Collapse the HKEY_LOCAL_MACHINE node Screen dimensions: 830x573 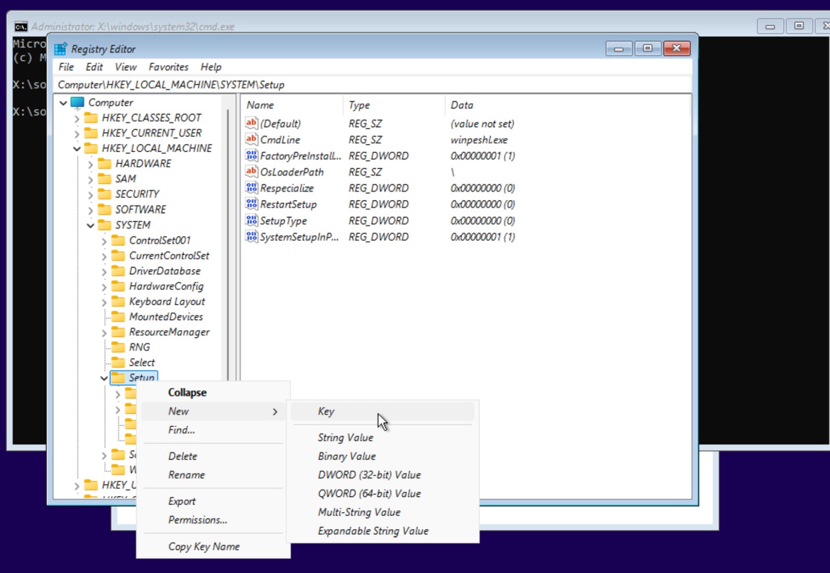point(77,149)
